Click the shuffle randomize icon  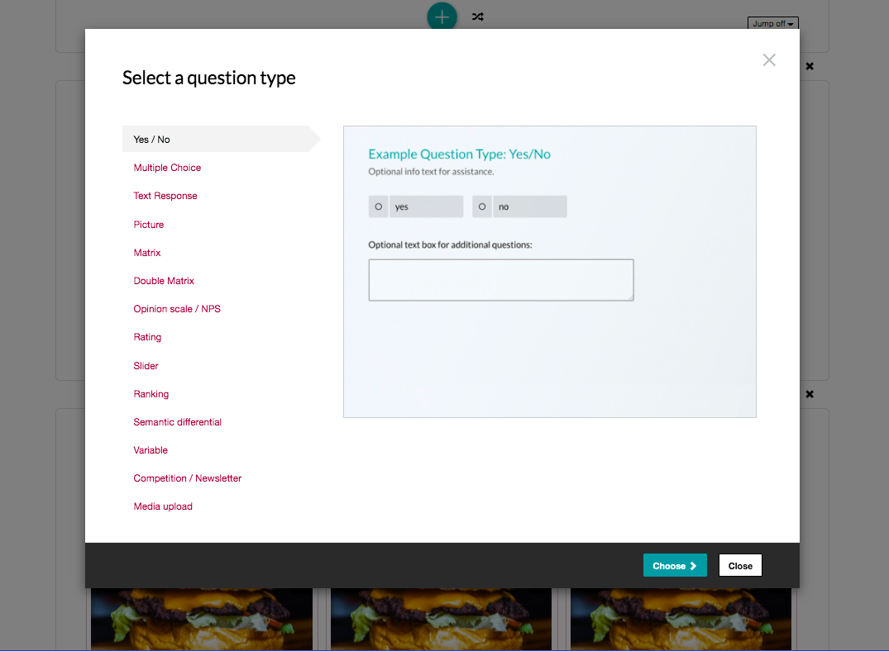click(x=478, y=17)
